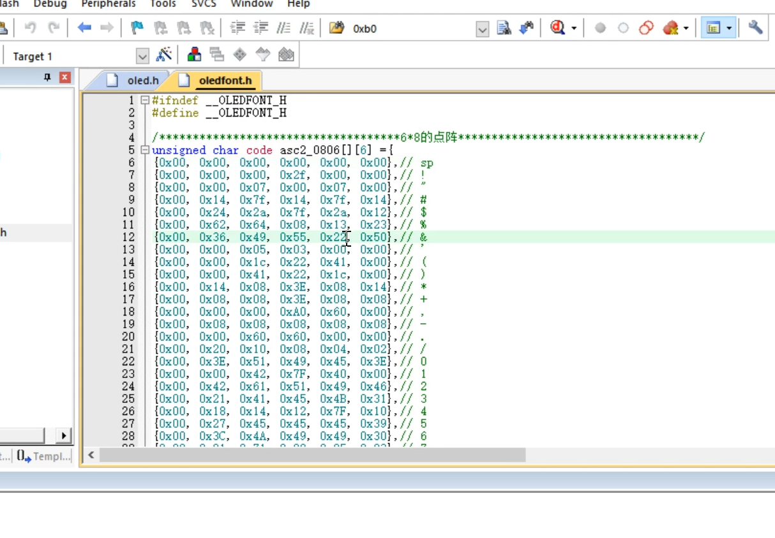Viewport: 775px width, 538px height.
Task: Open Configuration with the wrench icon
Action: click(x=756, y=28)
